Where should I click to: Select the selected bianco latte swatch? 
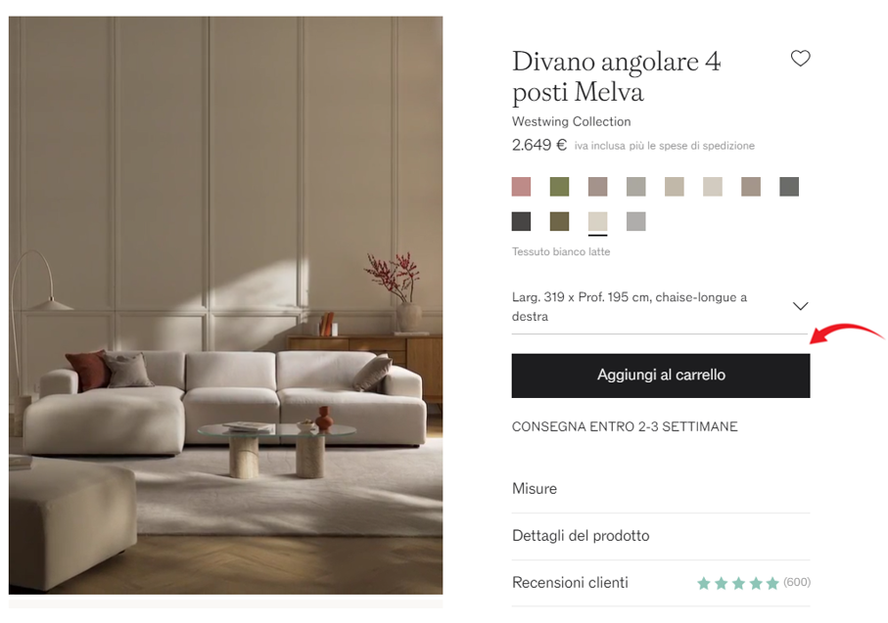tap(597, 221)
